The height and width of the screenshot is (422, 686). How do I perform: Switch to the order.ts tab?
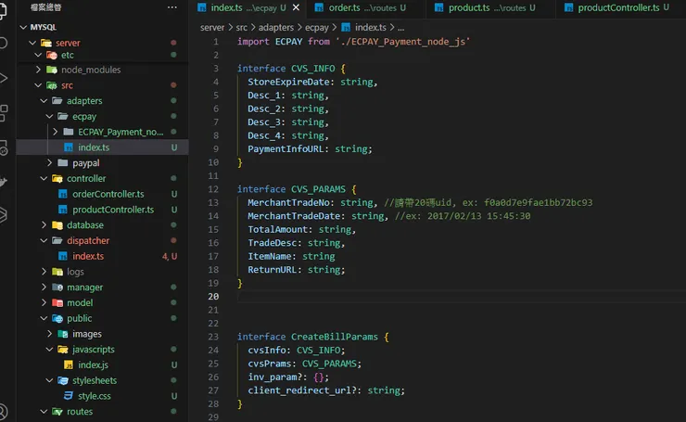click(344, 7)
